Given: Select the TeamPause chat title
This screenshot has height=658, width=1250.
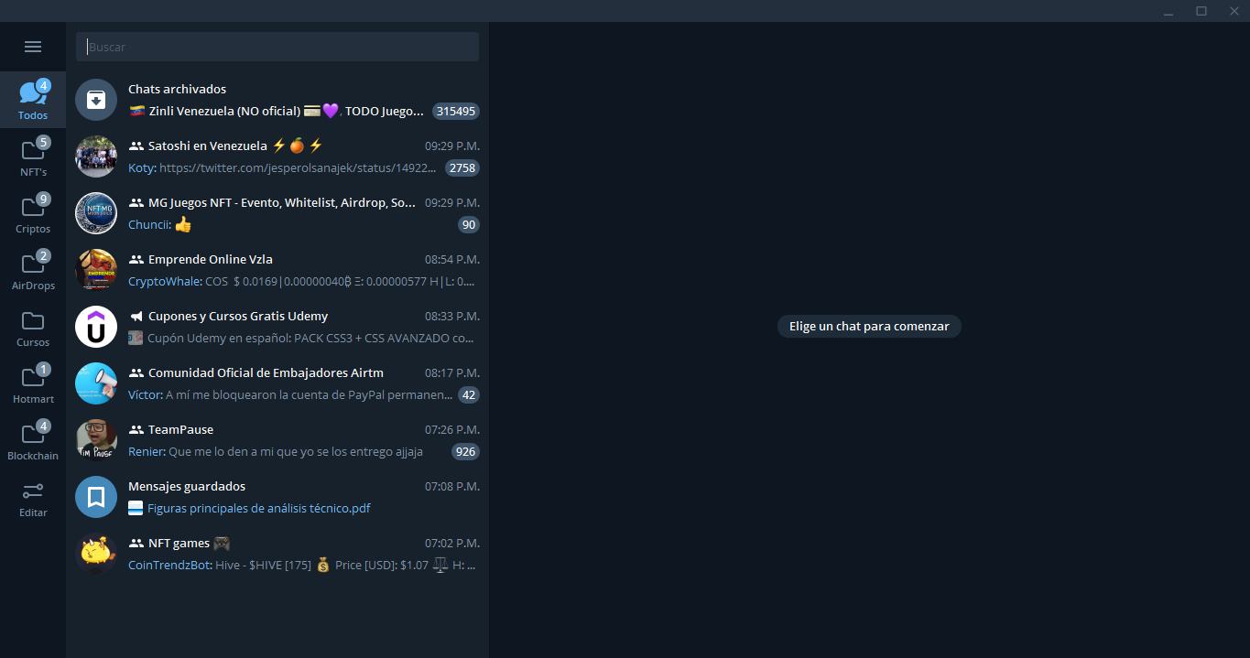Looking at the screenshot, I should pyautogui.click(x=180, y=429).
